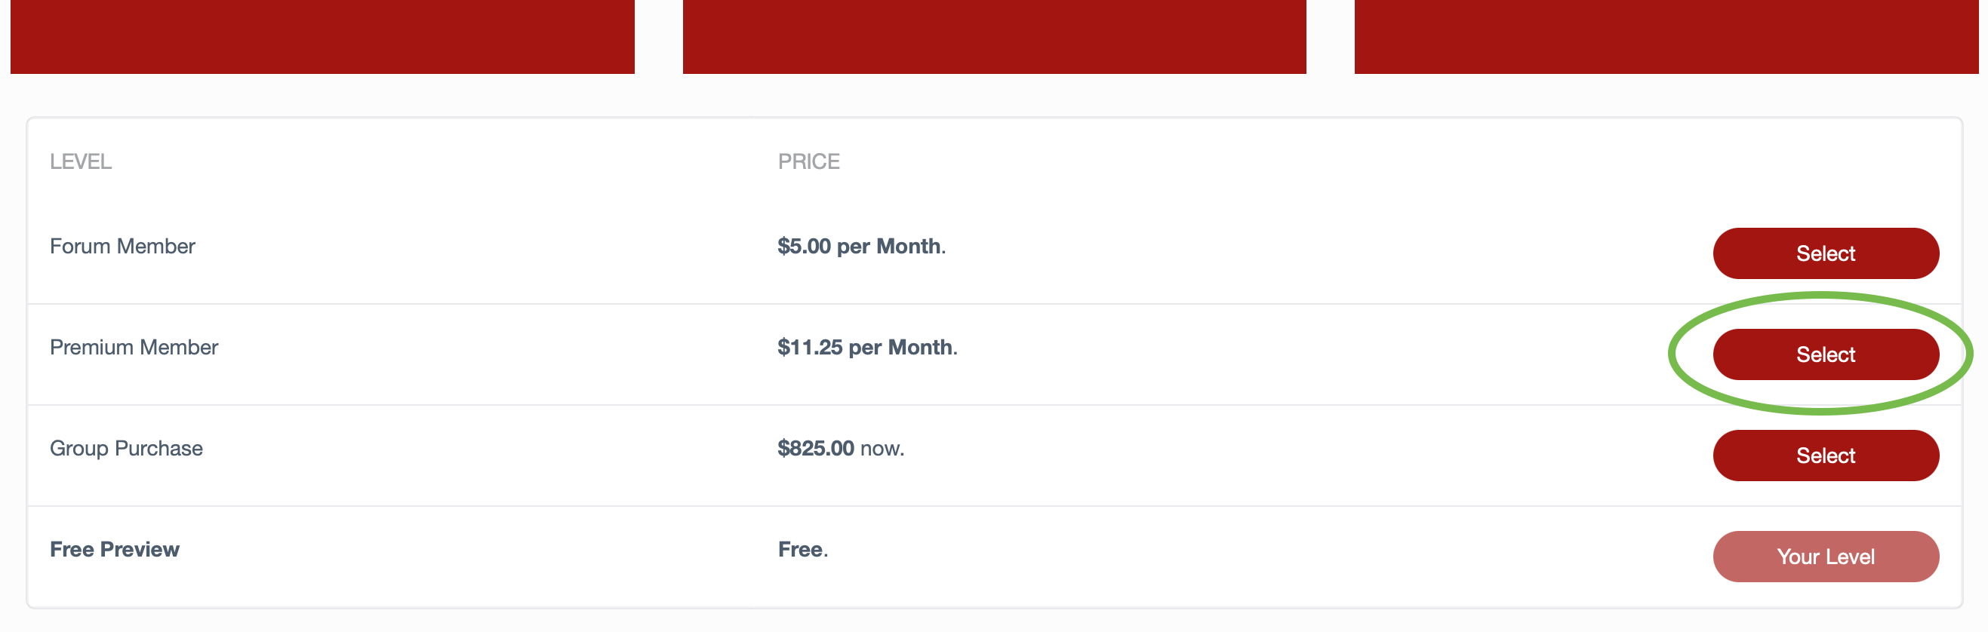Click the middle red banner block
Screen dimensions: 1988x632
point(994,36)
